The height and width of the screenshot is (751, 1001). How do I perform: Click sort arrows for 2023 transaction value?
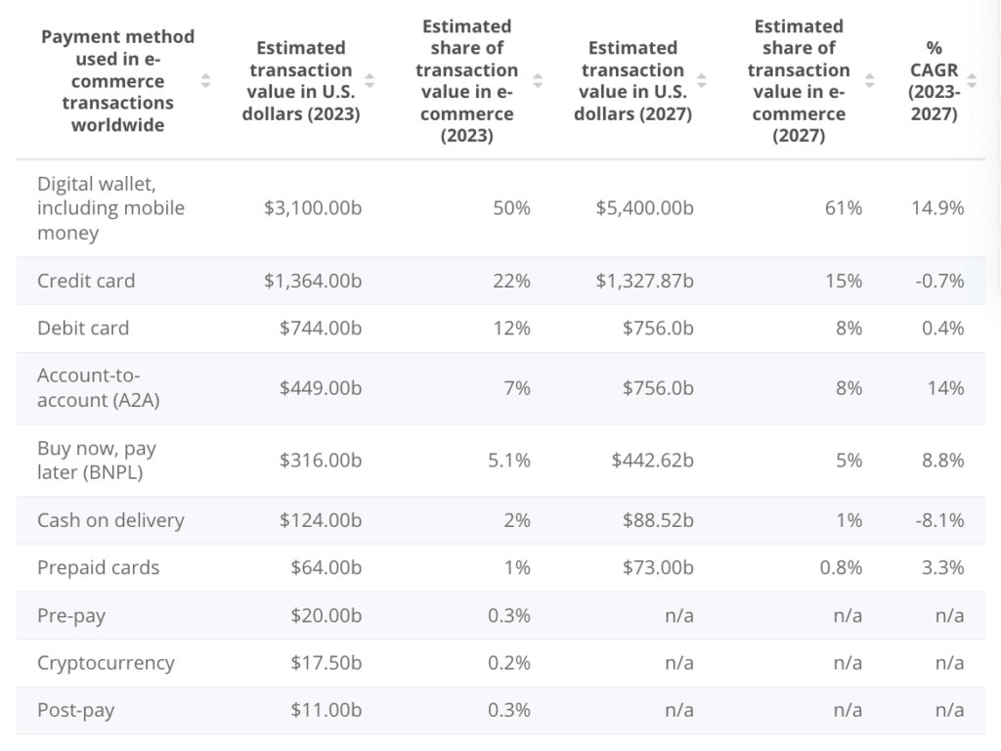click(370, 81)
